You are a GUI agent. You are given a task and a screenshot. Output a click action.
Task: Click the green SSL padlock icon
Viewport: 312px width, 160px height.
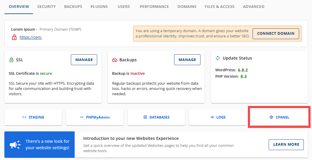coord(11,60)
